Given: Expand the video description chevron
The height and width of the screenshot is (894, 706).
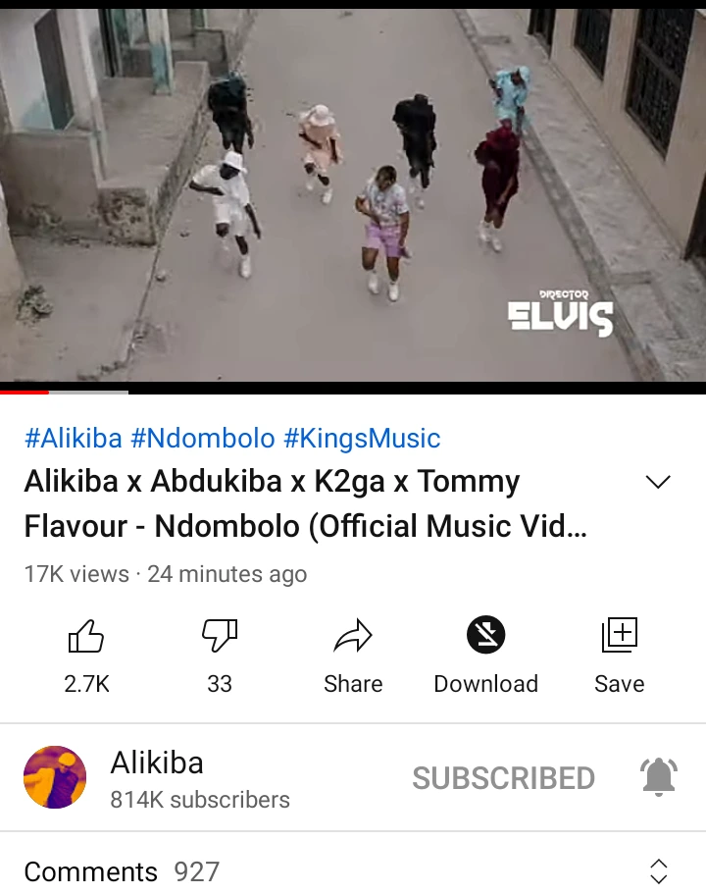Looking at the screenshot, I should click(x=658, y=482).
